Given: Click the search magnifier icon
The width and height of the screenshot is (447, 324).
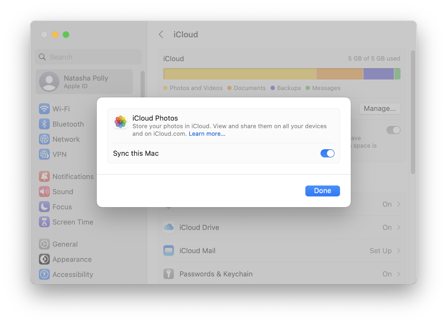Looking at the screenshot, I should pos(42,57).
